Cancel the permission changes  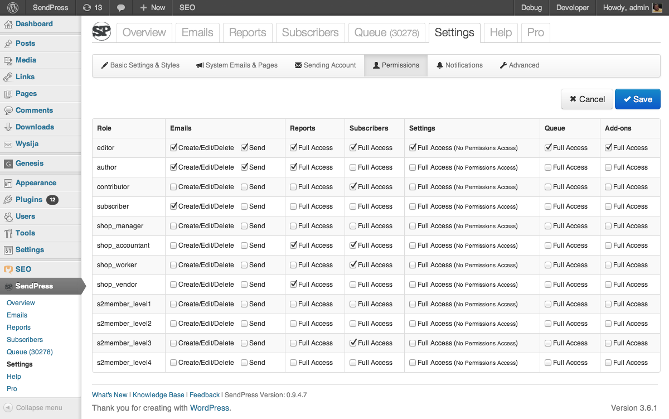(587, 99)
